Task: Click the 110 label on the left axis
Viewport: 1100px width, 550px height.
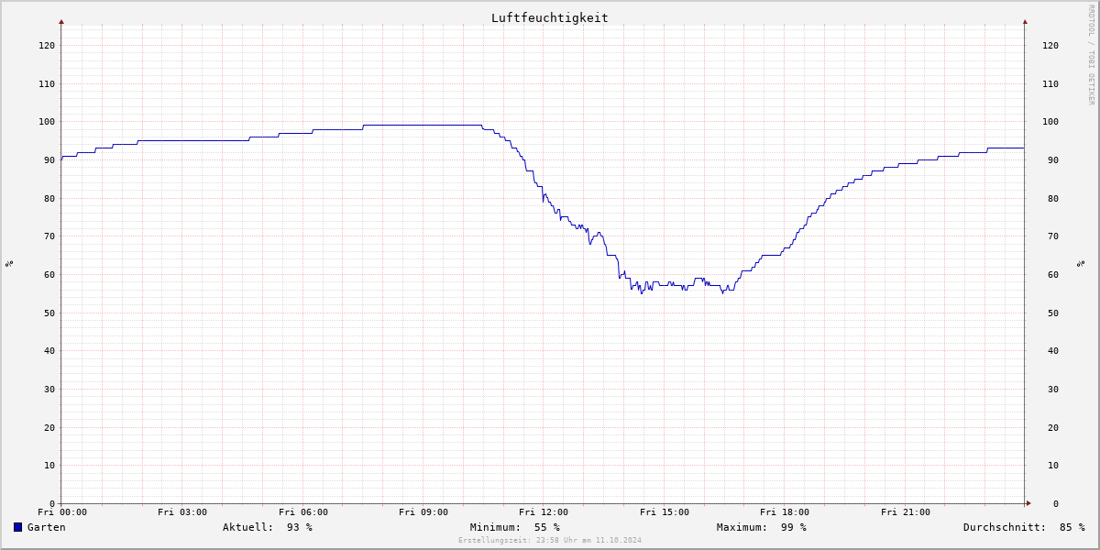Action: (x=47, y=83)
